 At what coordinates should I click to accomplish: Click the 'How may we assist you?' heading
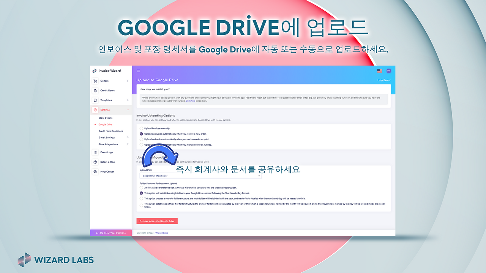point(155,89)
